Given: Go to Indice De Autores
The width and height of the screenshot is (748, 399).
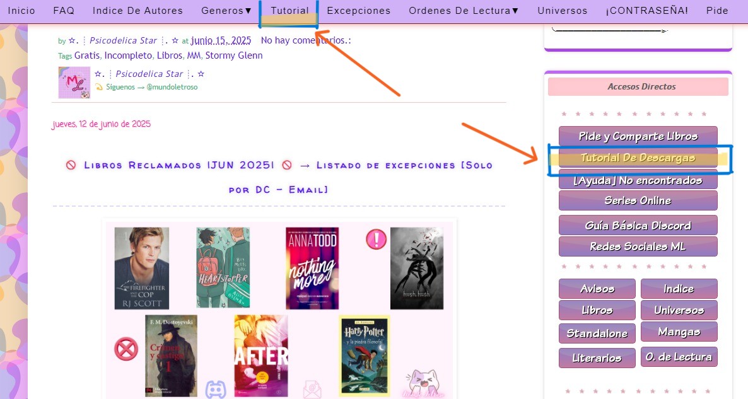Looking at the screenshot, I should [138, 11].
